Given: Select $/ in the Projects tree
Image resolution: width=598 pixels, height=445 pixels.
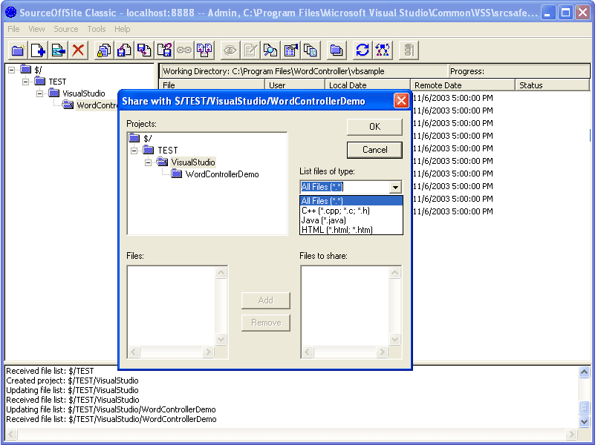Looking at the screenshot, I should (148, 138).
